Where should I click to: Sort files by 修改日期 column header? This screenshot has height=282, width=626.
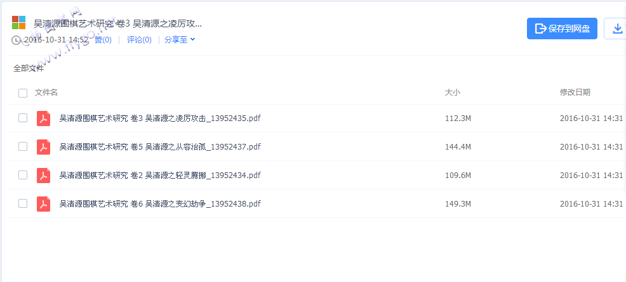click(x=575, y=93)
